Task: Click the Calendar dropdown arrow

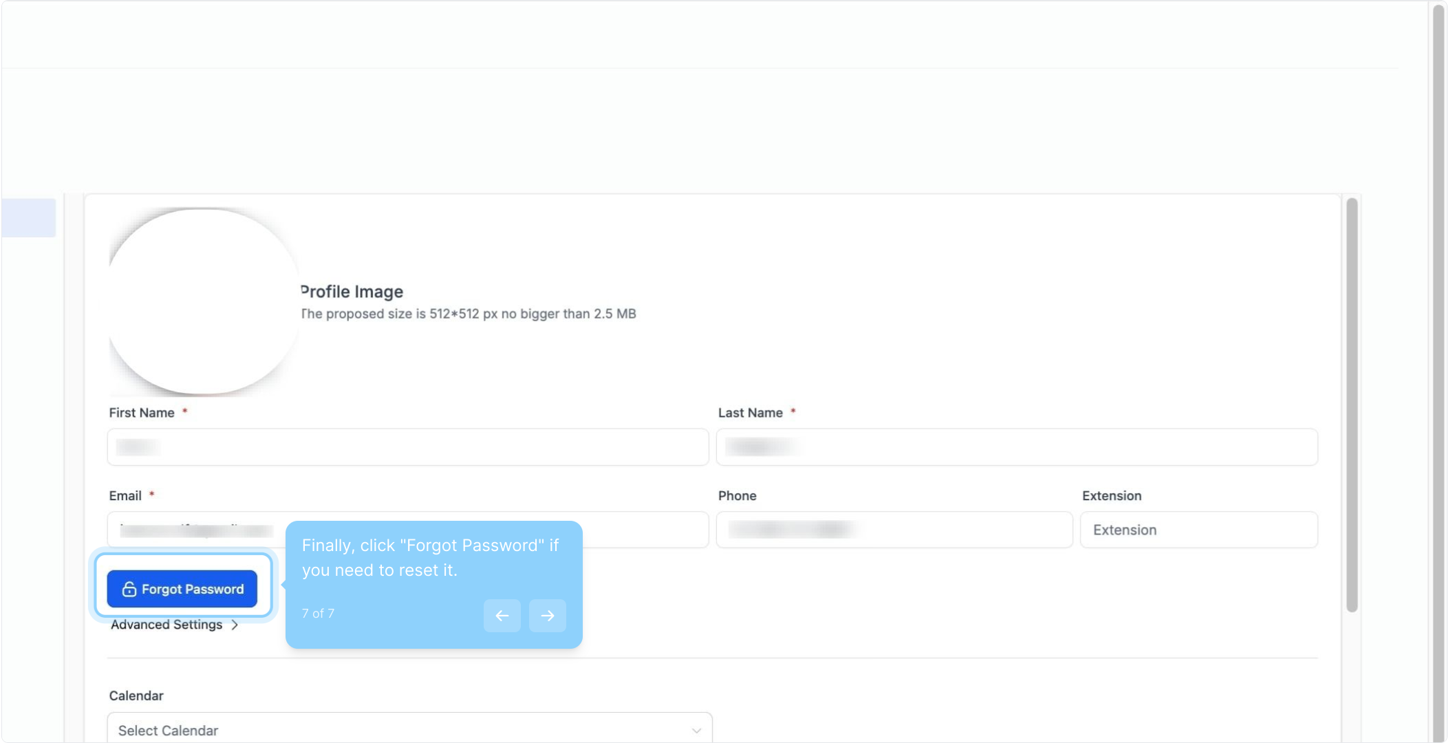Action: click(x=696, y=730)
